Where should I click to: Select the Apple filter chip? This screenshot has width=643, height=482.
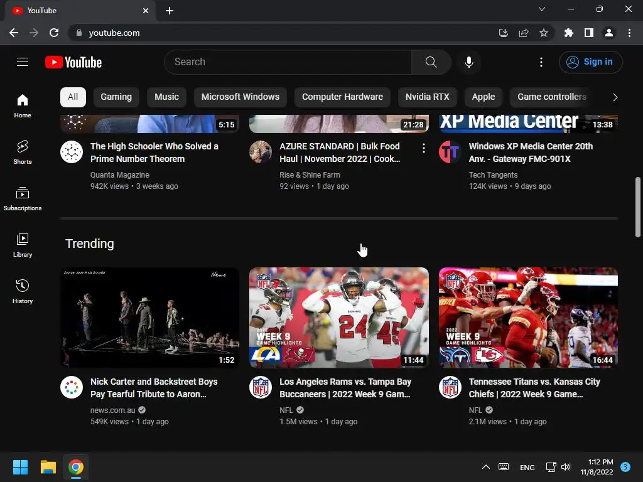point(484,97)
